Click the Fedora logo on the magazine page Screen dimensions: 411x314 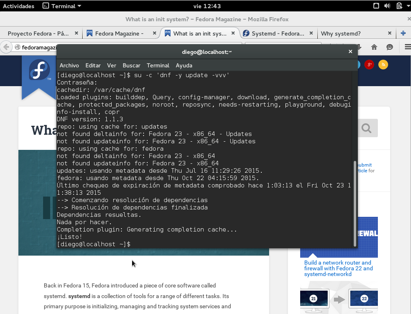click(39, 70)
